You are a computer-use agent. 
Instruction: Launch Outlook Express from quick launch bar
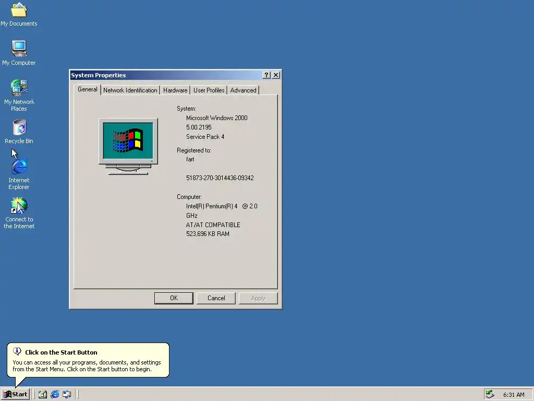67,394
